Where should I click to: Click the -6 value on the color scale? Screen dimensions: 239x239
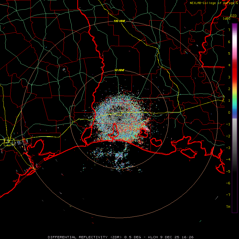(x=228, y=183)
